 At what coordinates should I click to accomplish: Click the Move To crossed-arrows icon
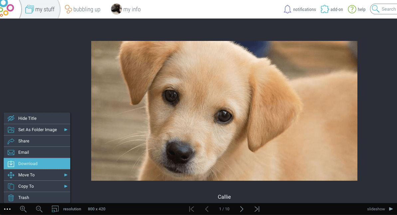pos(11,175)
